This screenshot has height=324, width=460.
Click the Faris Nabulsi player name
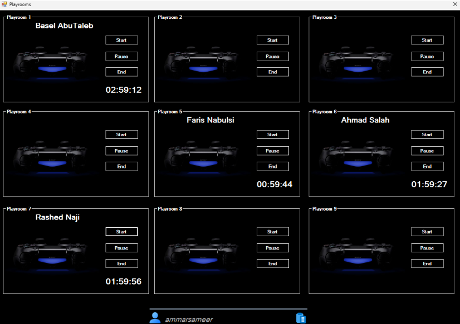coord(211,120)
